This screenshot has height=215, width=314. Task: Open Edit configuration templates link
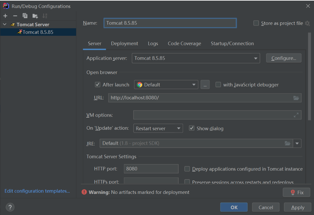(x=37, y=191)
